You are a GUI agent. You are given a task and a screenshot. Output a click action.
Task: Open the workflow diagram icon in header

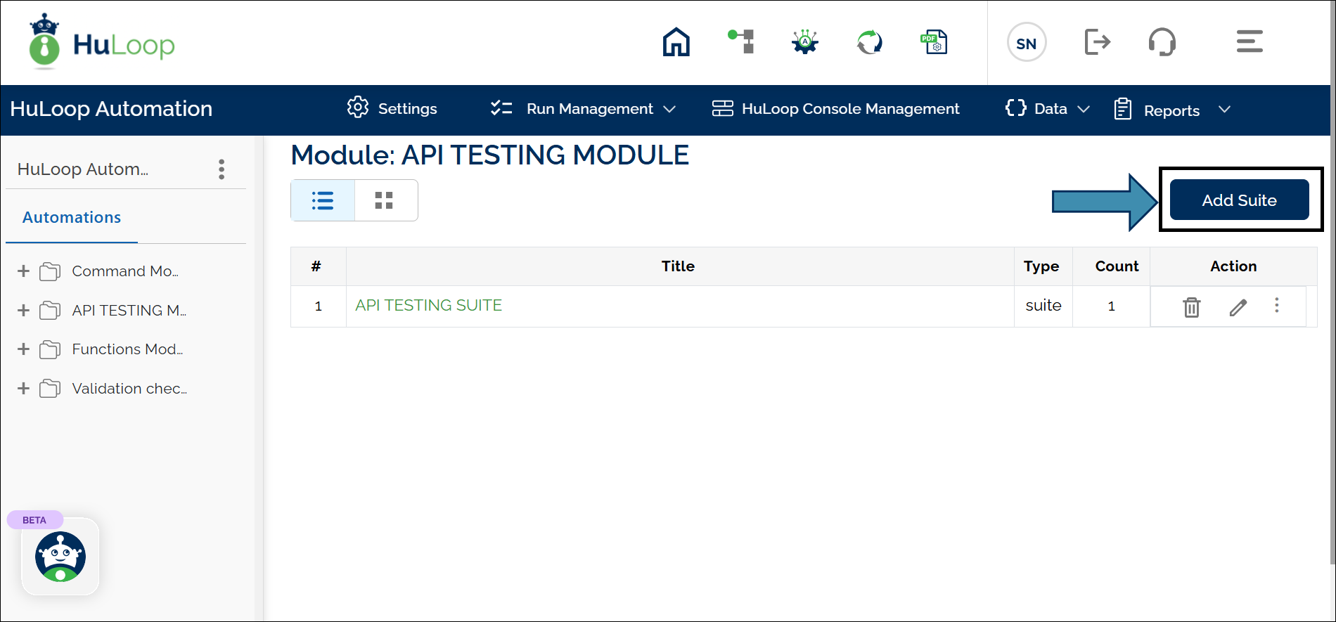pos(742,42)
